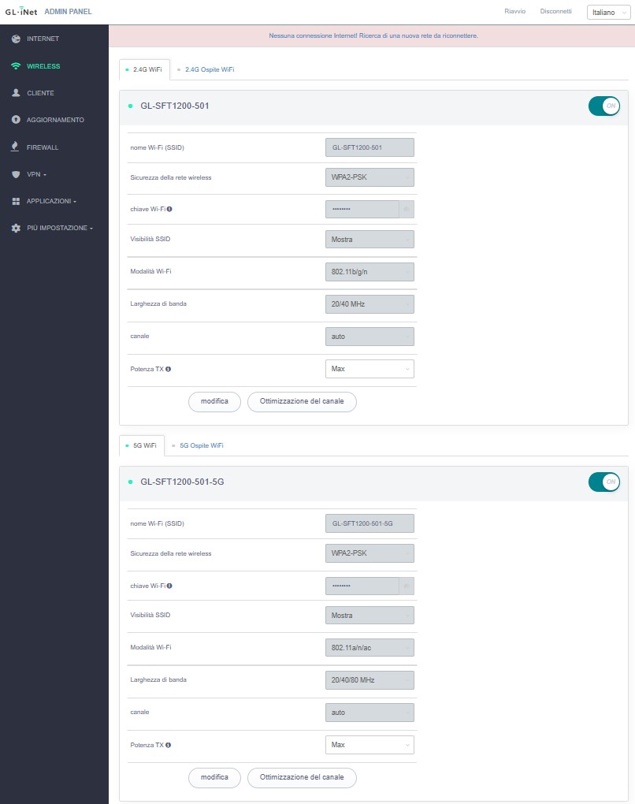
Task: Open the Aggiornamento menu item
Action: pyautogui.click(x=55, y=120)
